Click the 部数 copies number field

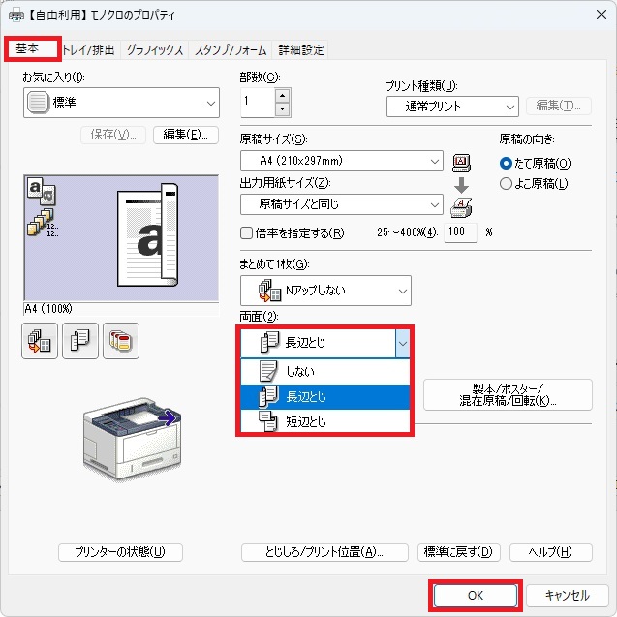coord(258,103)
